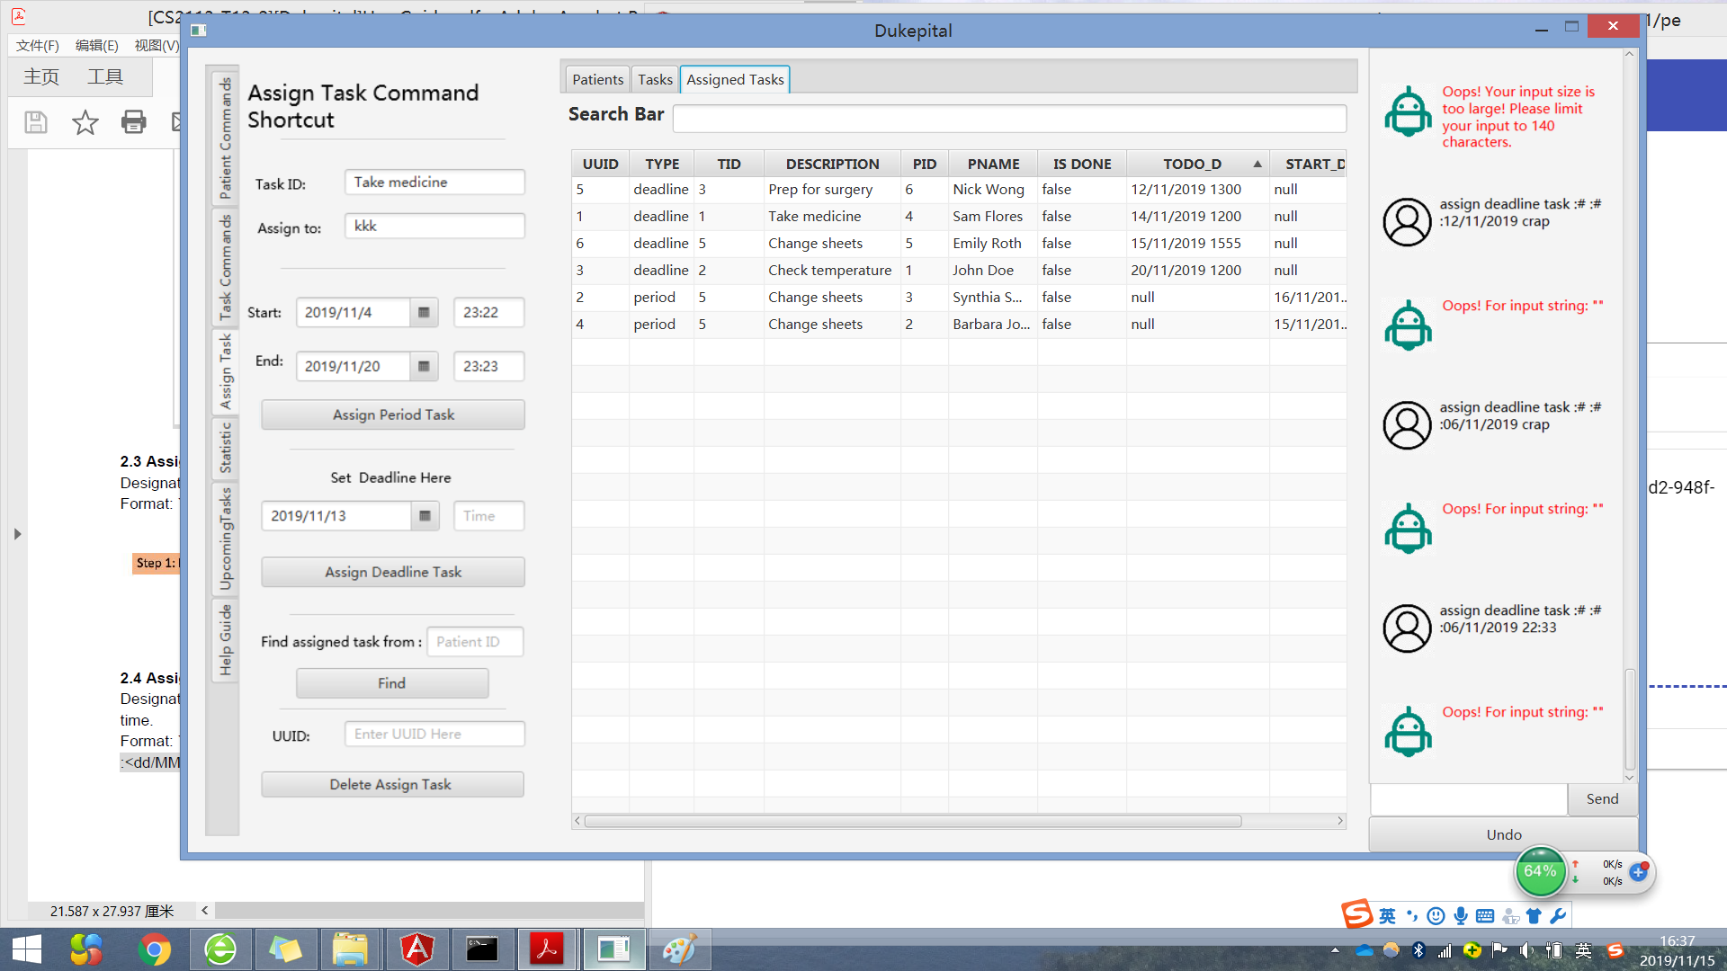Open the Statistic side tab
The height and width of the screenshot is (971, 1727).
click(x=225, y=448)
